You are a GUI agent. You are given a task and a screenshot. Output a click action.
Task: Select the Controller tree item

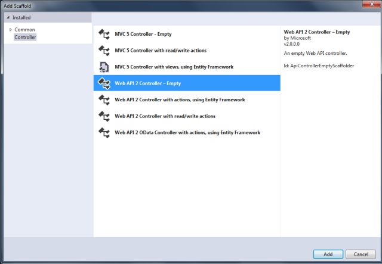point(25,37)
